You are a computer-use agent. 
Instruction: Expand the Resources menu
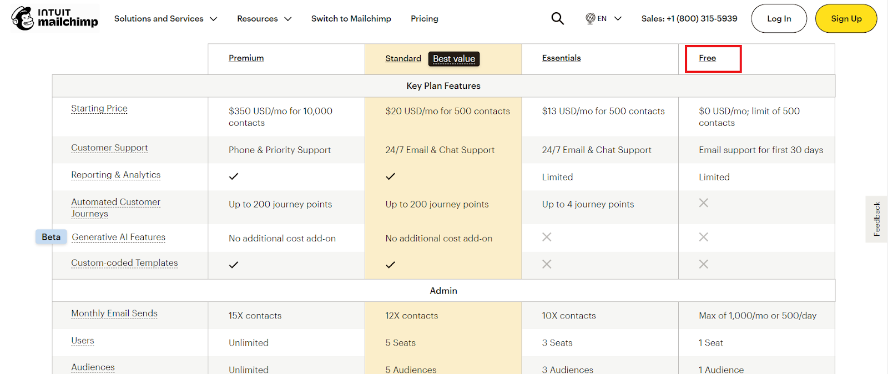tap(264, 18)
